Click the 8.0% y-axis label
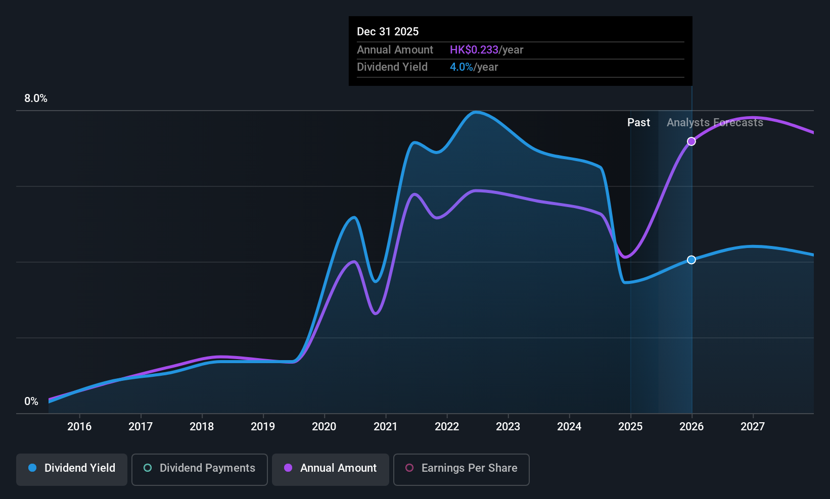The width and height of the screenshot is (830, 499). click(36, 98)
